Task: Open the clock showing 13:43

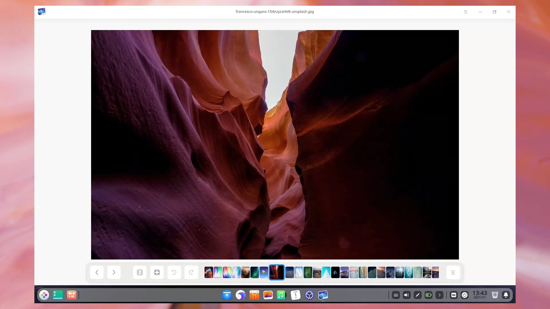Action: (x=480, y=294)
